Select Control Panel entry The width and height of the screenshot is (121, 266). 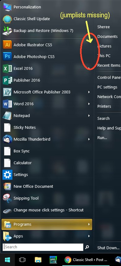109,78
